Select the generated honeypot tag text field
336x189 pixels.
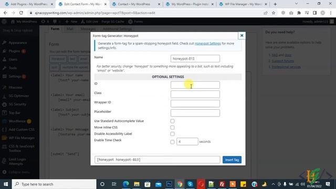pyautogui.click(x=157, y=160)
